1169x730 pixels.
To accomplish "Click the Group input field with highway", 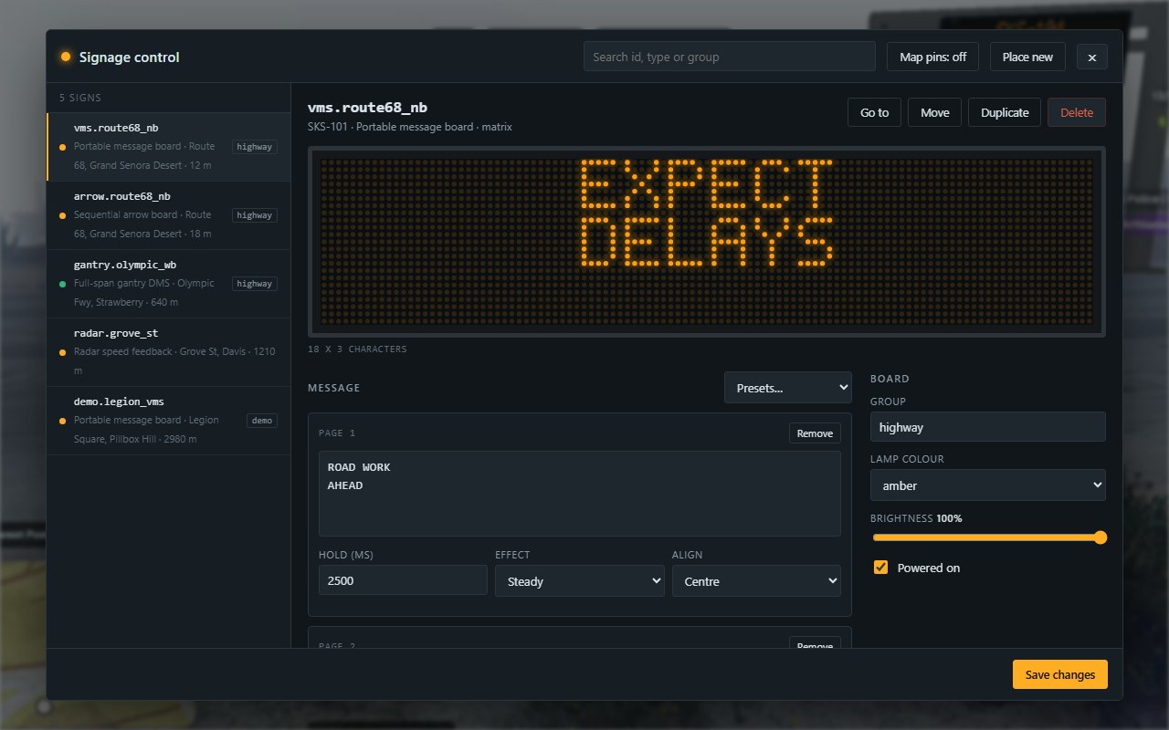I will pyautogui.click(x=988, y=427).
